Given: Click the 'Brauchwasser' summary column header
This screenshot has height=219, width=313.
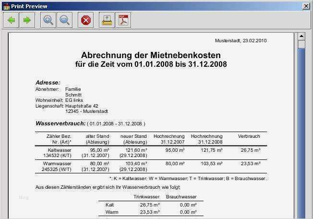Looking at the screenshot, I should click(181, 197).
